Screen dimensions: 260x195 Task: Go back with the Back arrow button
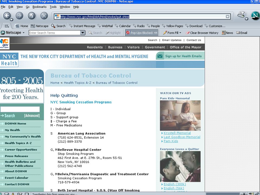click(x=7, y=16)
